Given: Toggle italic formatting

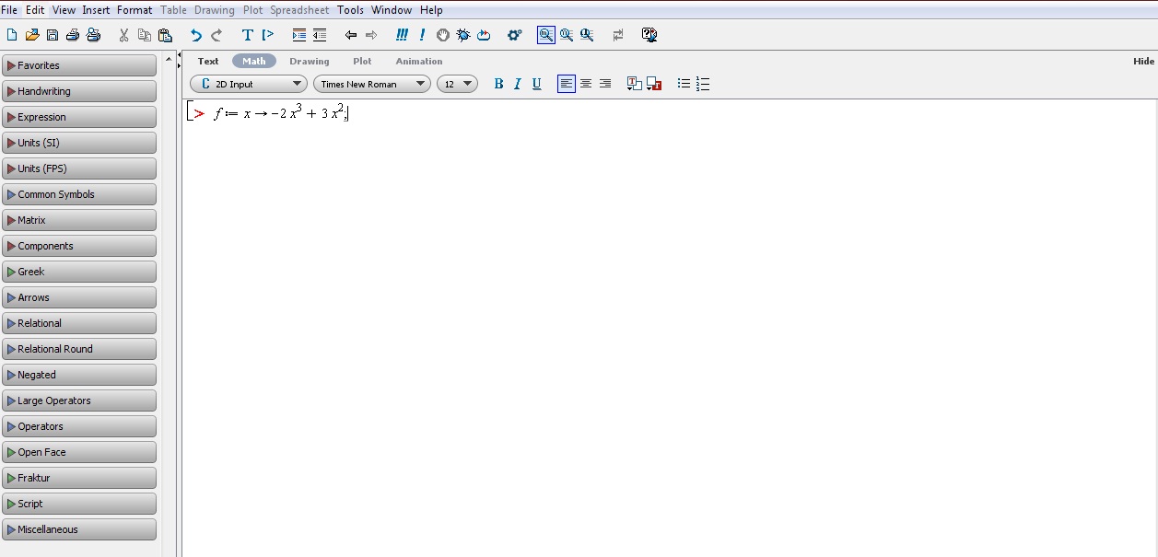Looking at the screenshot, I should (517, 84).
